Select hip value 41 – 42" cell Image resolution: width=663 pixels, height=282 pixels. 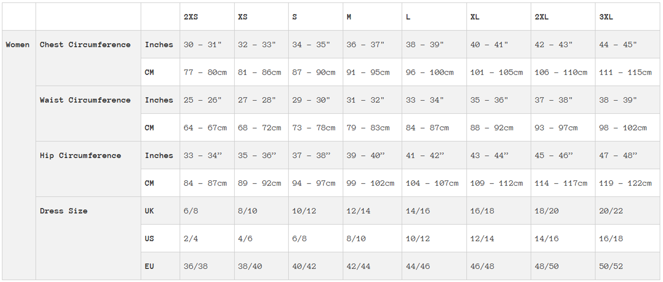point(425,155)
